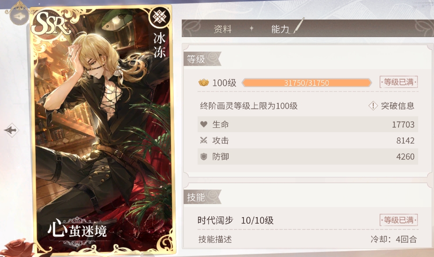
Task: Click the 时代阔步 skill name
Action: tap(215, 220)
